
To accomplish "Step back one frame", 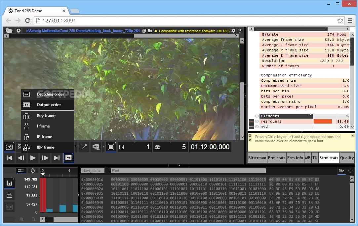I will click(21, 158).
